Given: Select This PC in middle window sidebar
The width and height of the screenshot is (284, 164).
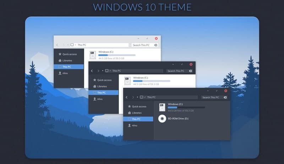Looking at the screenshot, I should [x=103, y=93].
